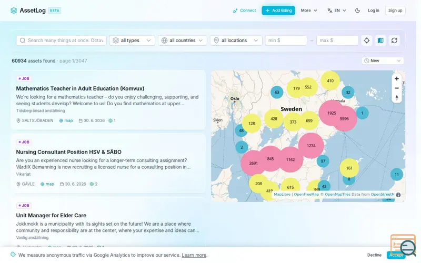Screen dimensions: 421x263
Task: Click the 5596 map cluster
Action: (x=344, y=119)
